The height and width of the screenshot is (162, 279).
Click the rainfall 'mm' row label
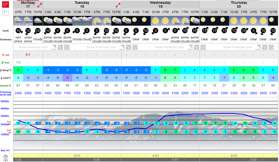pos(5,63)
